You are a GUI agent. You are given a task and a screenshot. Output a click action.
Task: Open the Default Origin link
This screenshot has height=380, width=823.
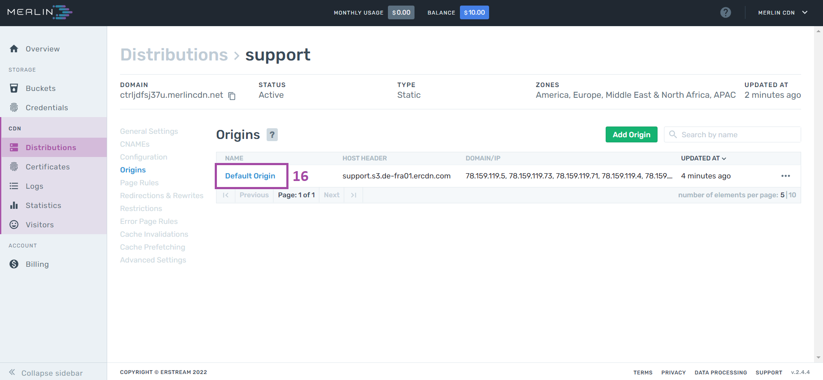tap(250, 176)
